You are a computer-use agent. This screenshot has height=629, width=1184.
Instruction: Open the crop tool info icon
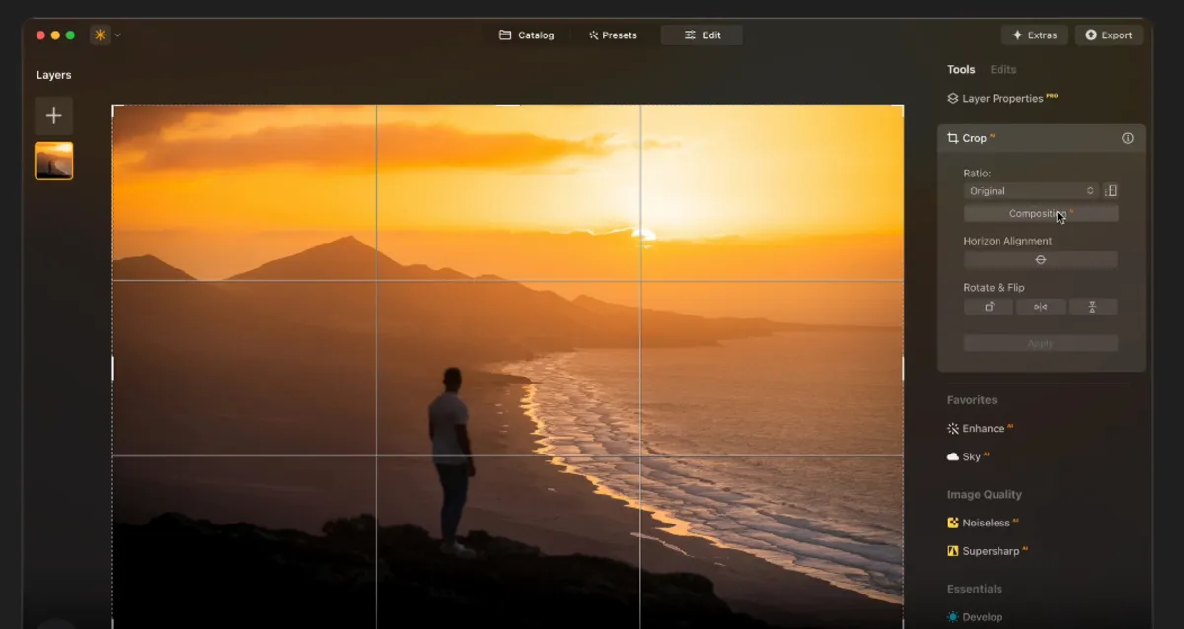pyautogui.click(x=1127, y=138)
